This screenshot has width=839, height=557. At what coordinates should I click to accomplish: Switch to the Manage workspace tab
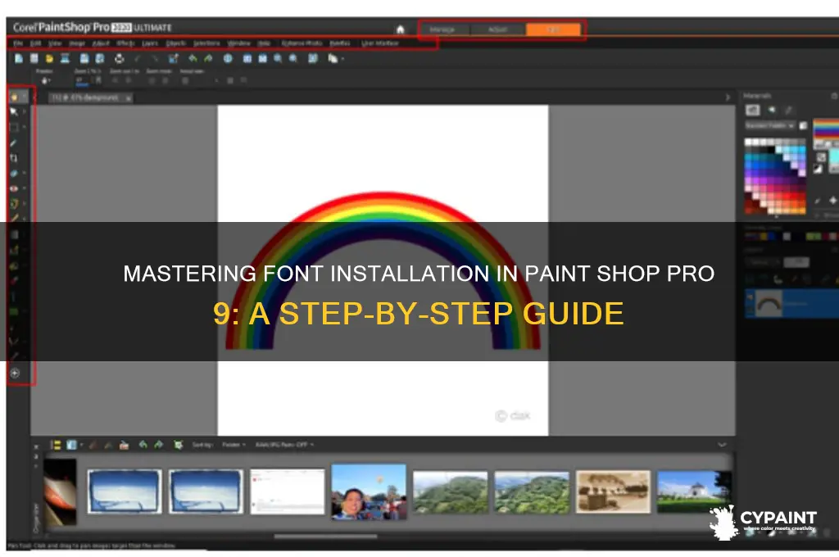coord(442,29)
